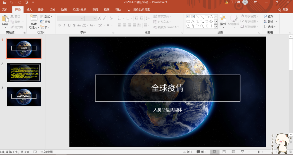Image resolution: width=293 pixels, height=155 pixels.
Task: Open the Insert (插入) ribbon tab
Action: (x=29, y=10)
